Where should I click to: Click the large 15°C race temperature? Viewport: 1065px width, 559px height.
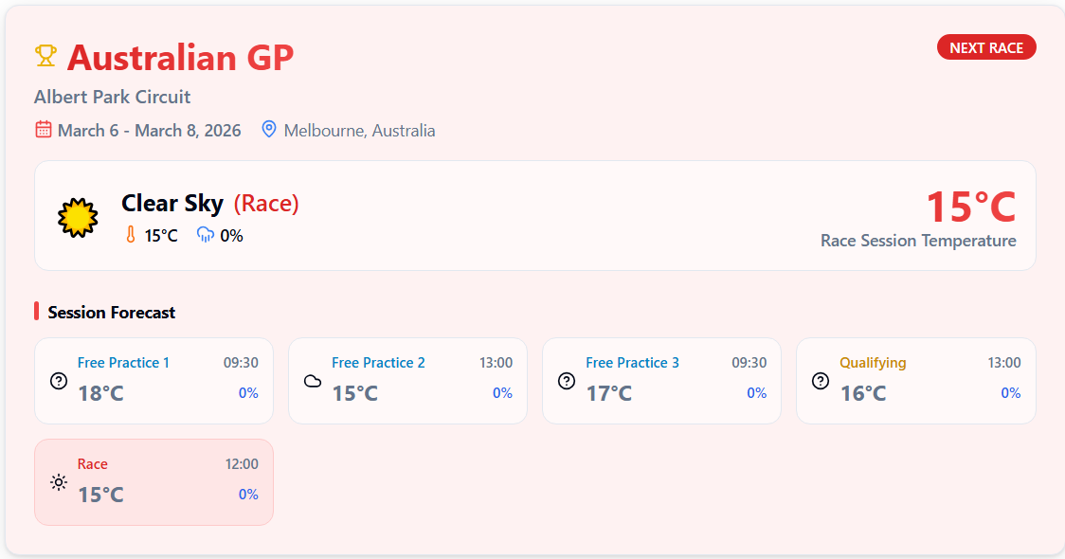click(970, 207)
